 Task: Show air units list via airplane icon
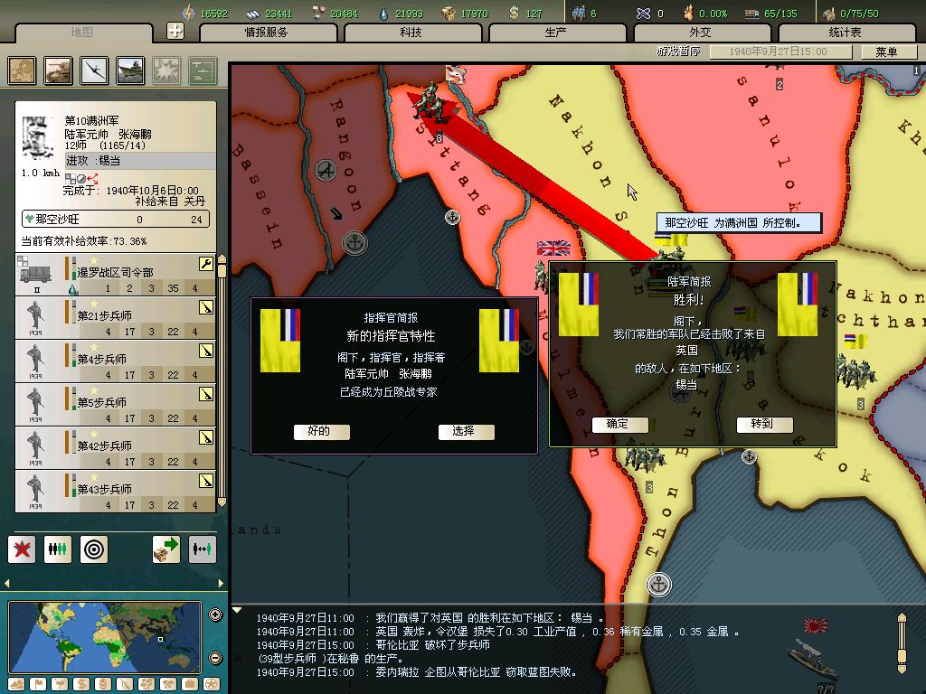pos(94,71)
